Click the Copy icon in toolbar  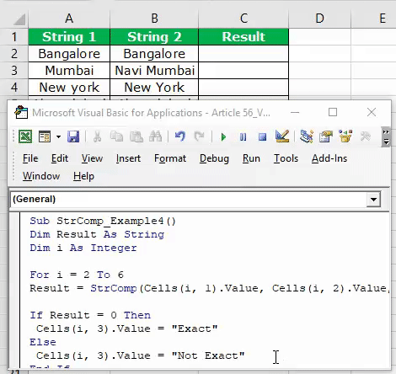pyautogui.click(x=116, y=136)
